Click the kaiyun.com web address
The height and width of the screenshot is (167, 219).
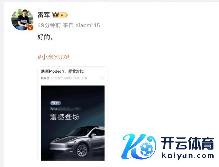[188, 156]
